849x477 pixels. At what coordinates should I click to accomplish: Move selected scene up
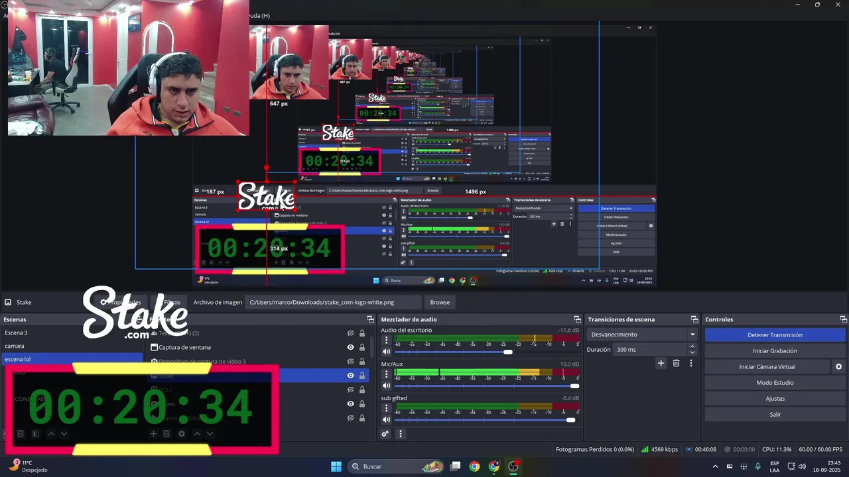pos(51,434)
